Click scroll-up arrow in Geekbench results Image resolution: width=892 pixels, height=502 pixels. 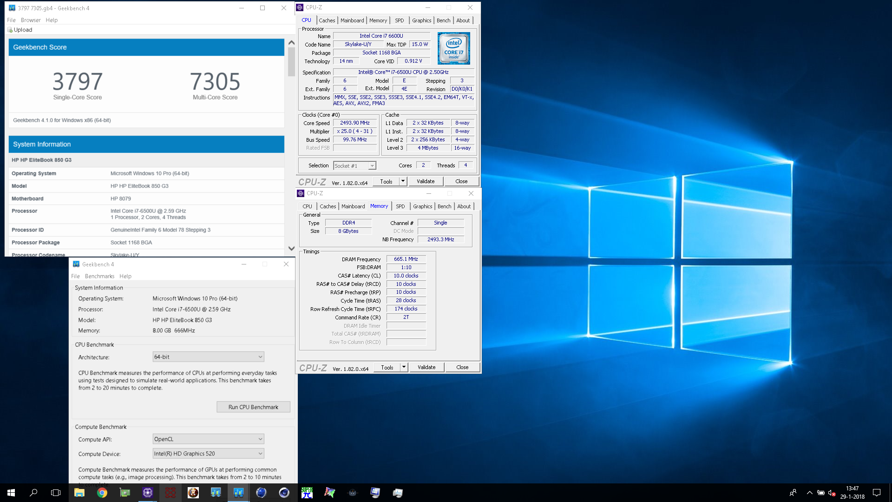291,43
